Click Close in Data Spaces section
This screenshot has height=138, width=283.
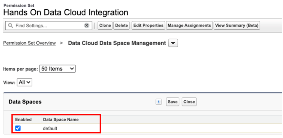coord(189,102)
